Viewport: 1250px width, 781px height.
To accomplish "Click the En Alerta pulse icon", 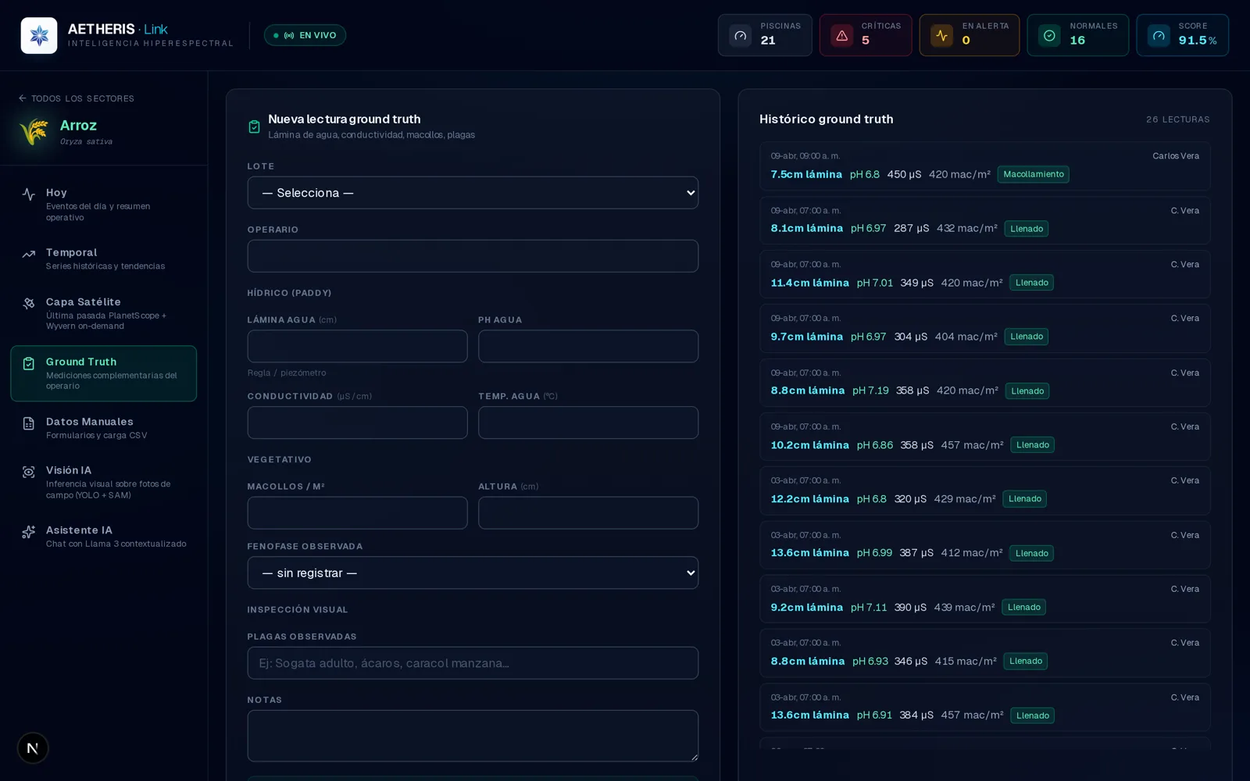I will tap(941, 35).
